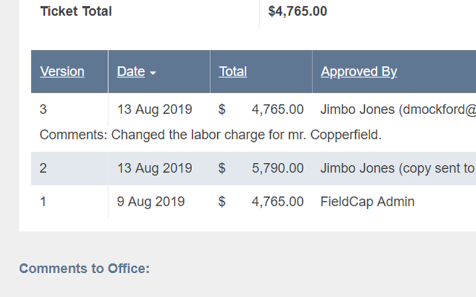Click 13 Aug 2019 date in version 2

[x=155, y=168]
